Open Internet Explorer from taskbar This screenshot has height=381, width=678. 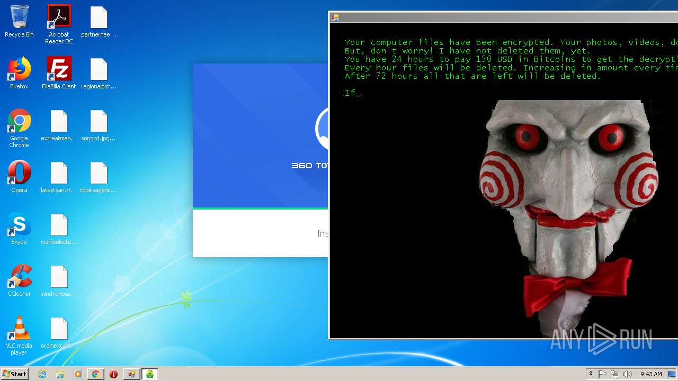(x=42, y=374)
